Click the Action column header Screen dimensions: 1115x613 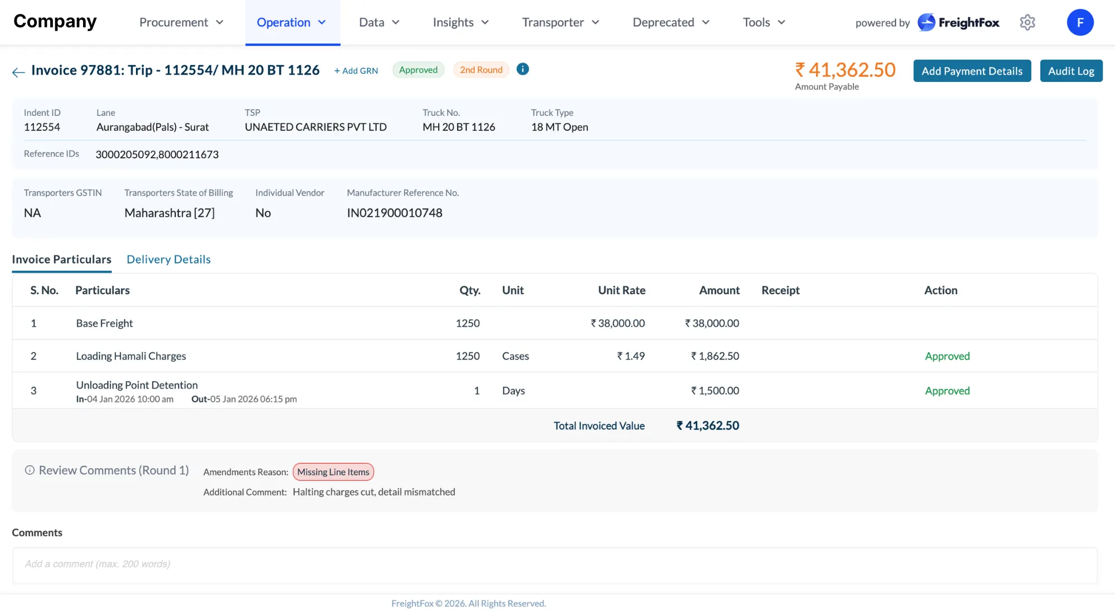point(941,290)
